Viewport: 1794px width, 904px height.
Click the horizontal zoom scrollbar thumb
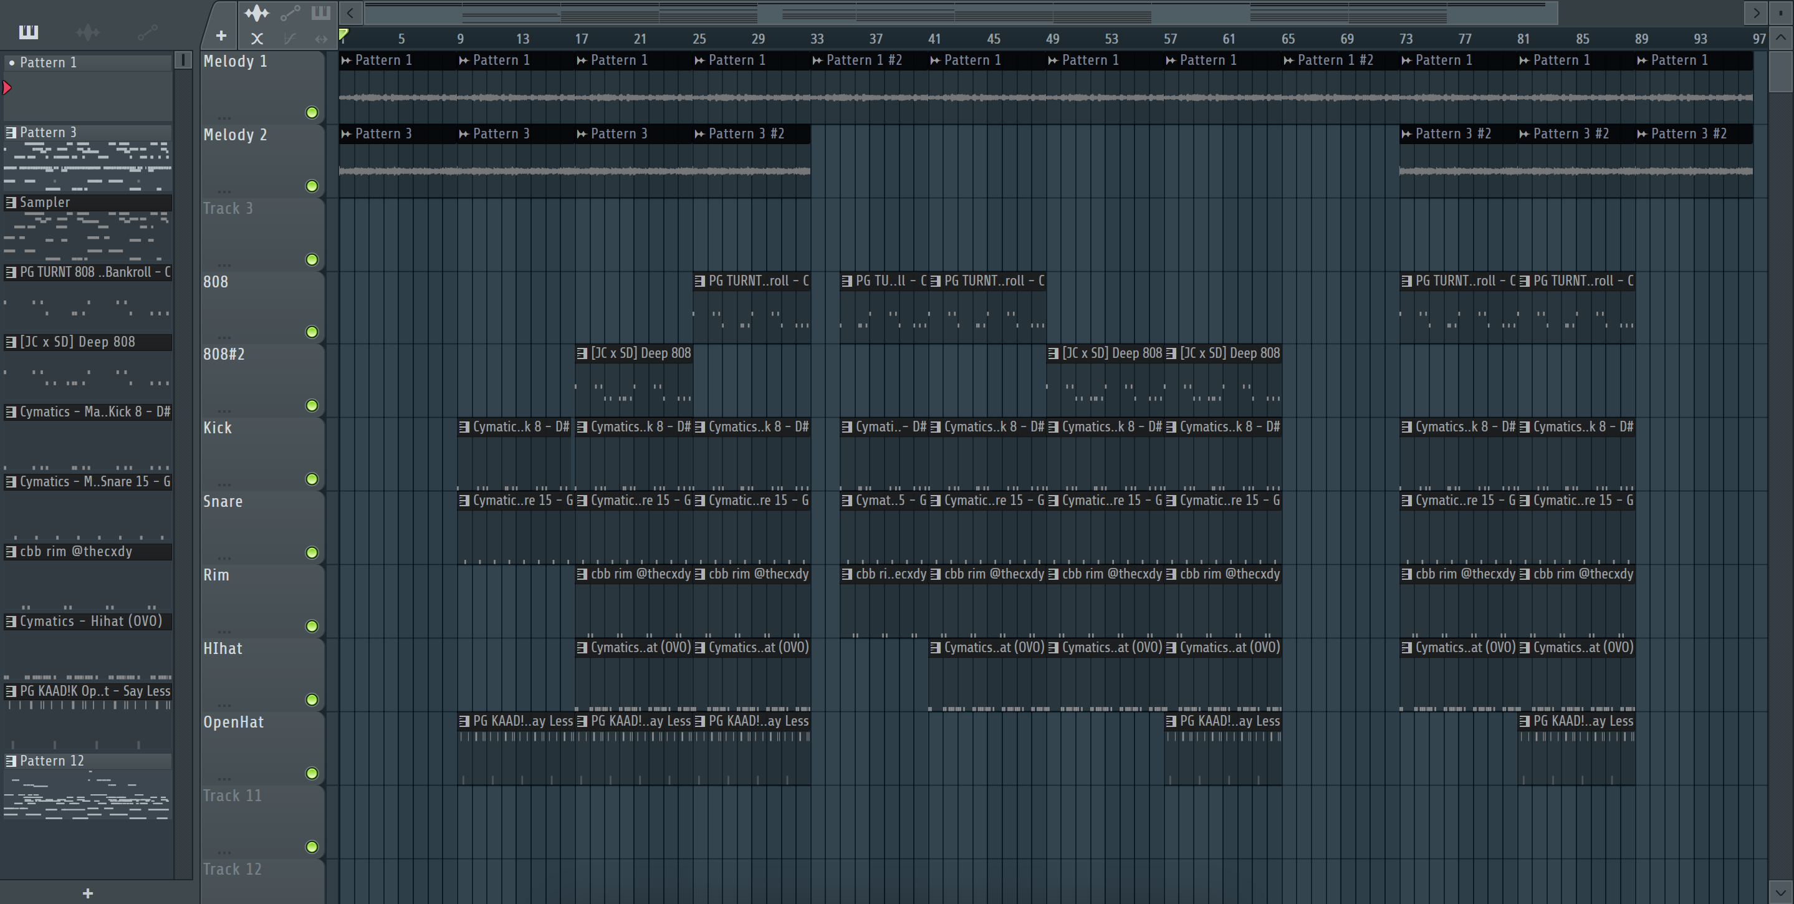click(x=961, y=12)
